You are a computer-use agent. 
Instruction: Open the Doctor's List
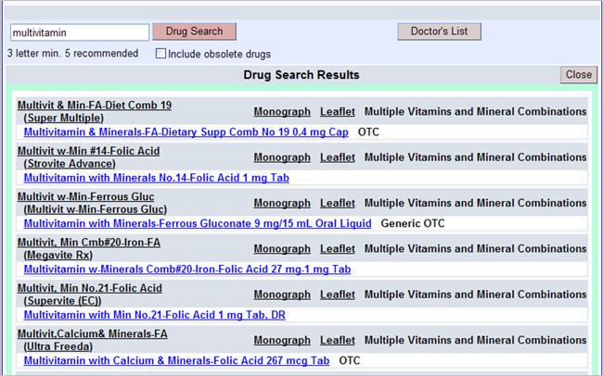(x=439, y=31)
